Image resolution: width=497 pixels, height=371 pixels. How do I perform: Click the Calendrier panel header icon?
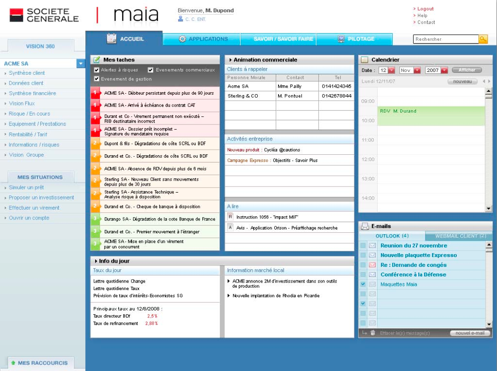tap(365, 60)
